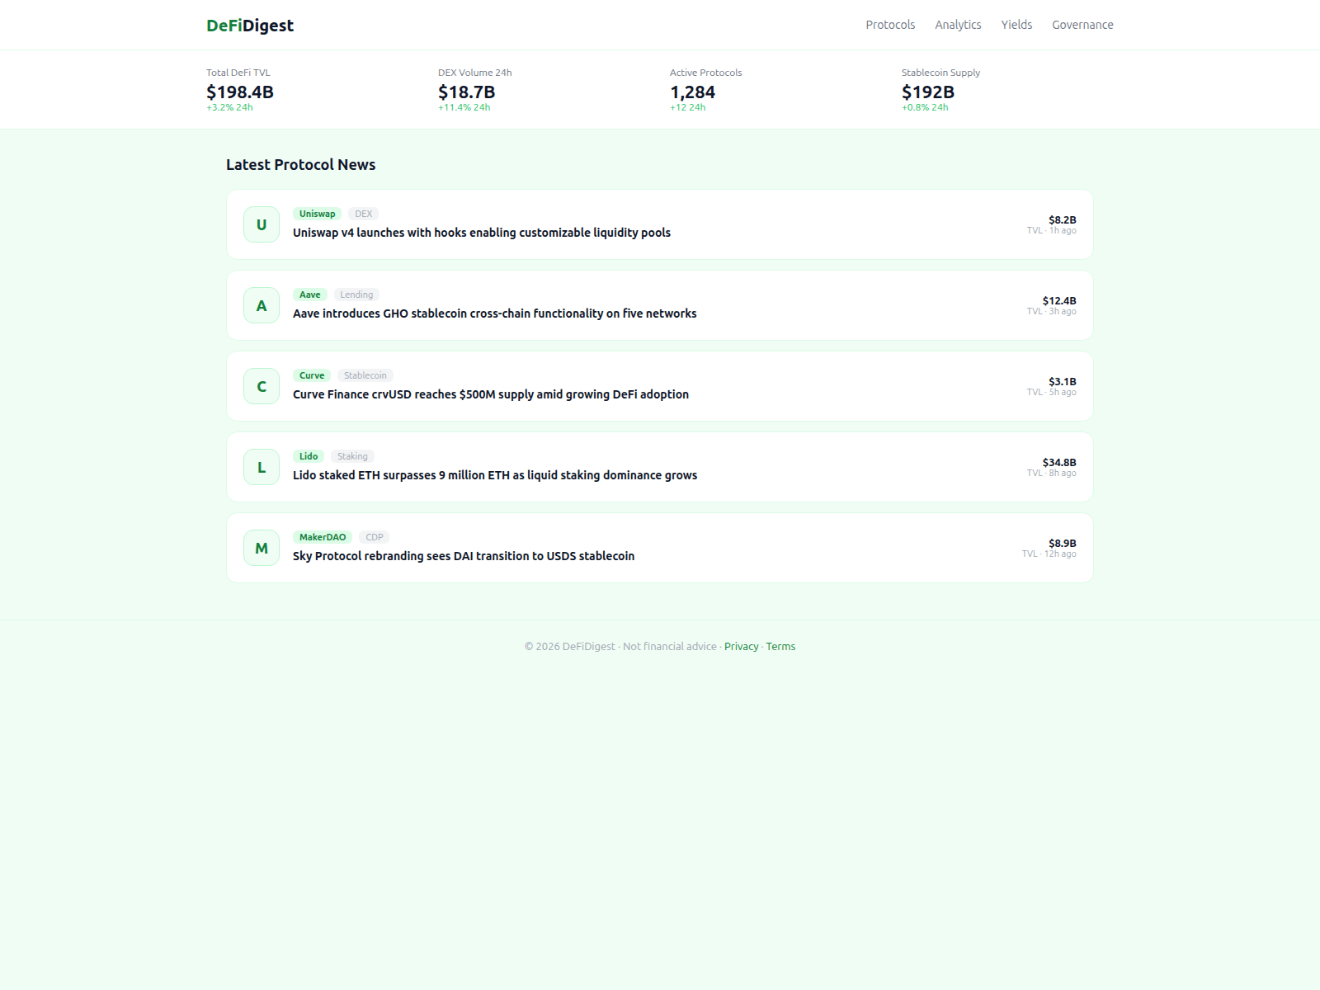The height and width of the screenshot is (990, 1320).
Task: Click the Curve C avatar icon
Action: [262, 386]
